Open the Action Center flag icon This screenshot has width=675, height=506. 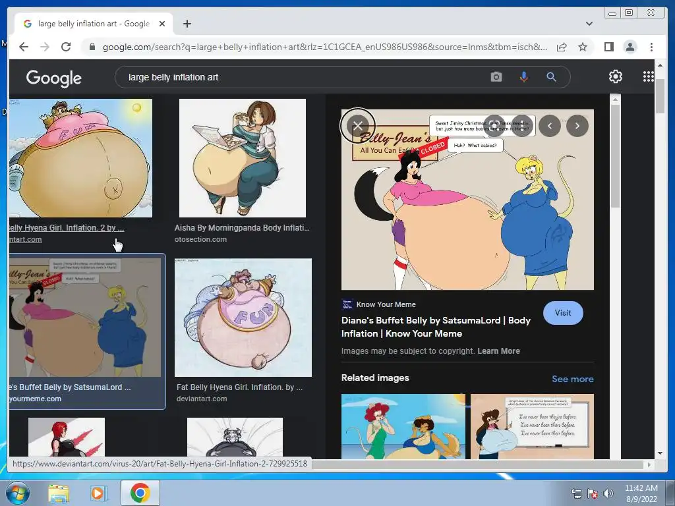(x=593, y=493)
